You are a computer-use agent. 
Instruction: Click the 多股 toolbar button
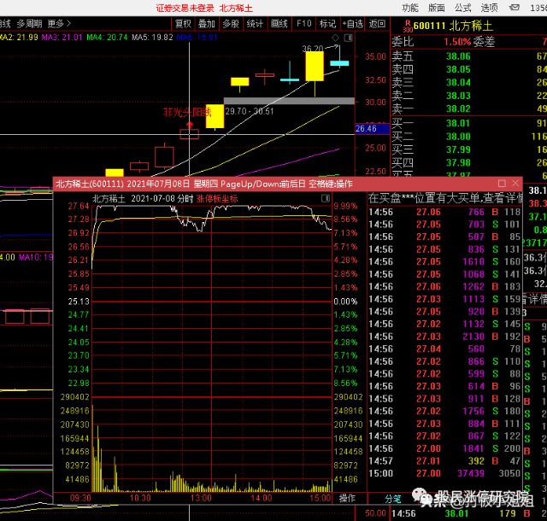click(231, 24)
